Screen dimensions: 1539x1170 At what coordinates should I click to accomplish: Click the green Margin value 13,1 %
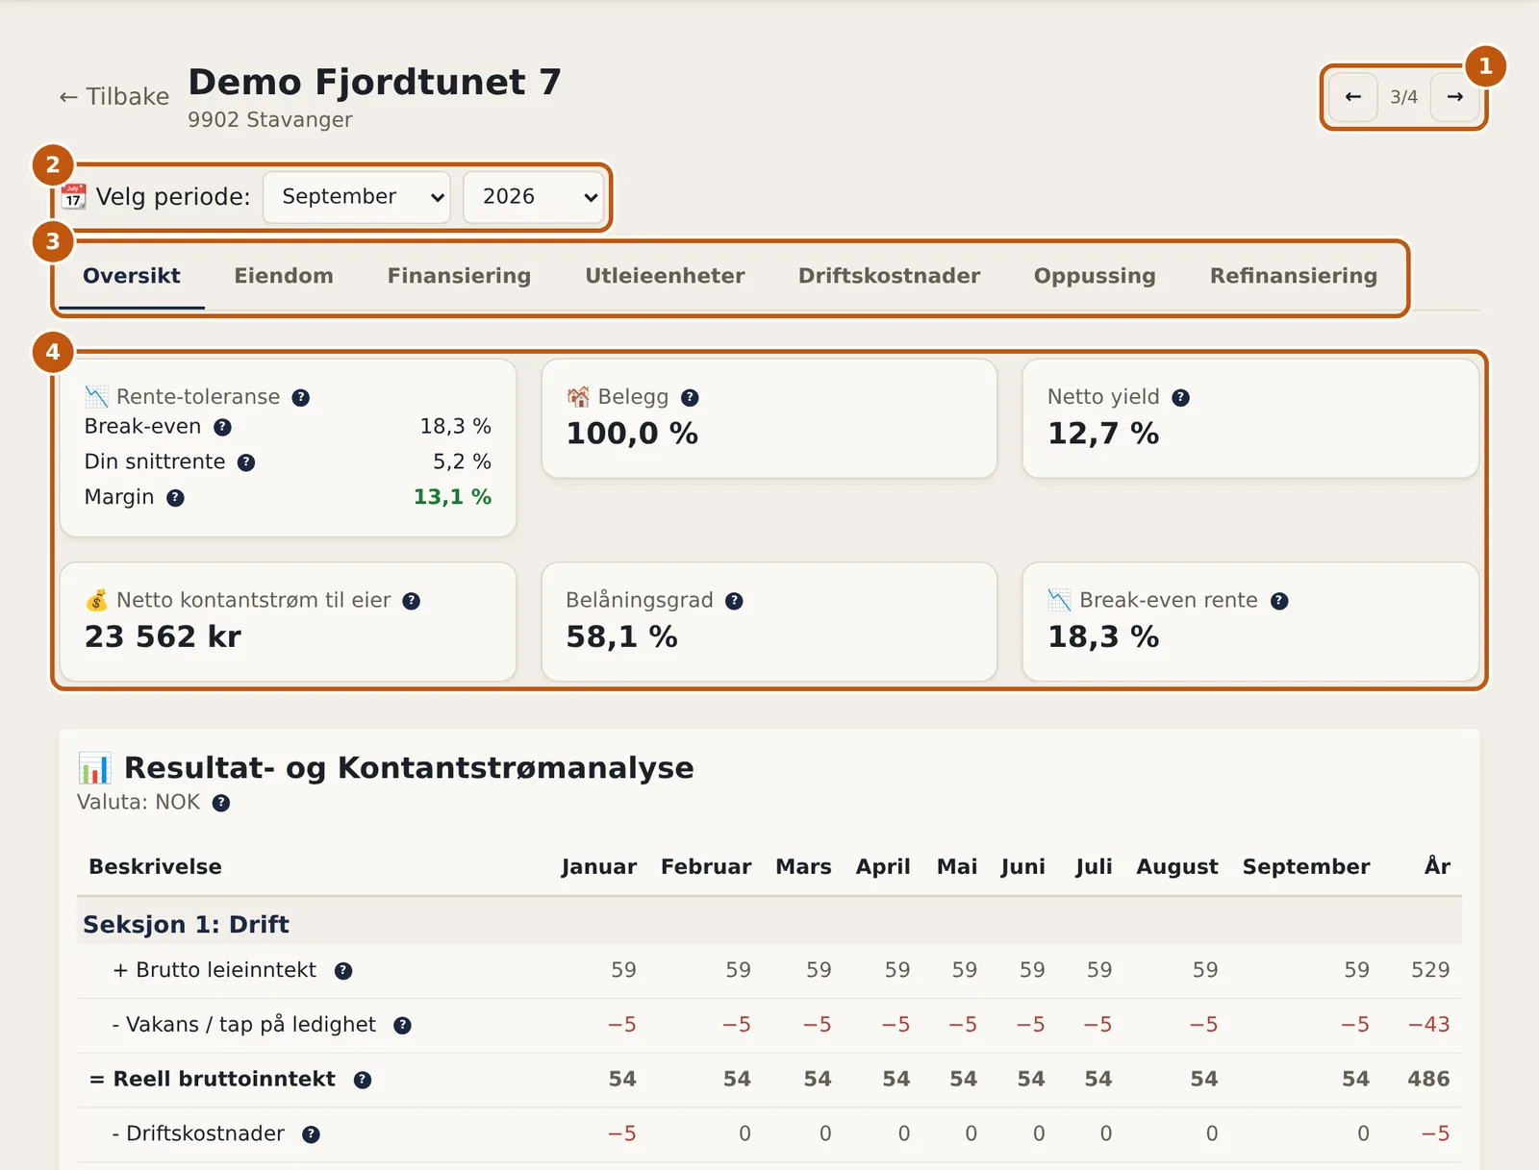tap(452, 497)
